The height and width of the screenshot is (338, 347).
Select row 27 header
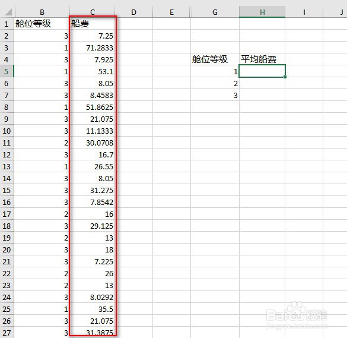[x=7, y=333]
